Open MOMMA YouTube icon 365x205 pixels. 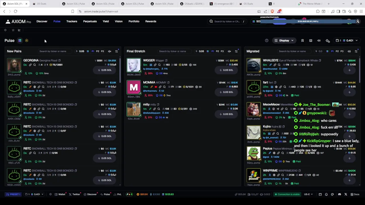click(156, 87)
